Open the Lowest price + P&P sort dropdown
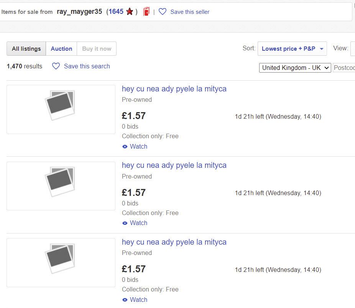Viewport: 355px width, 308px height. click(x=292, y=48)
